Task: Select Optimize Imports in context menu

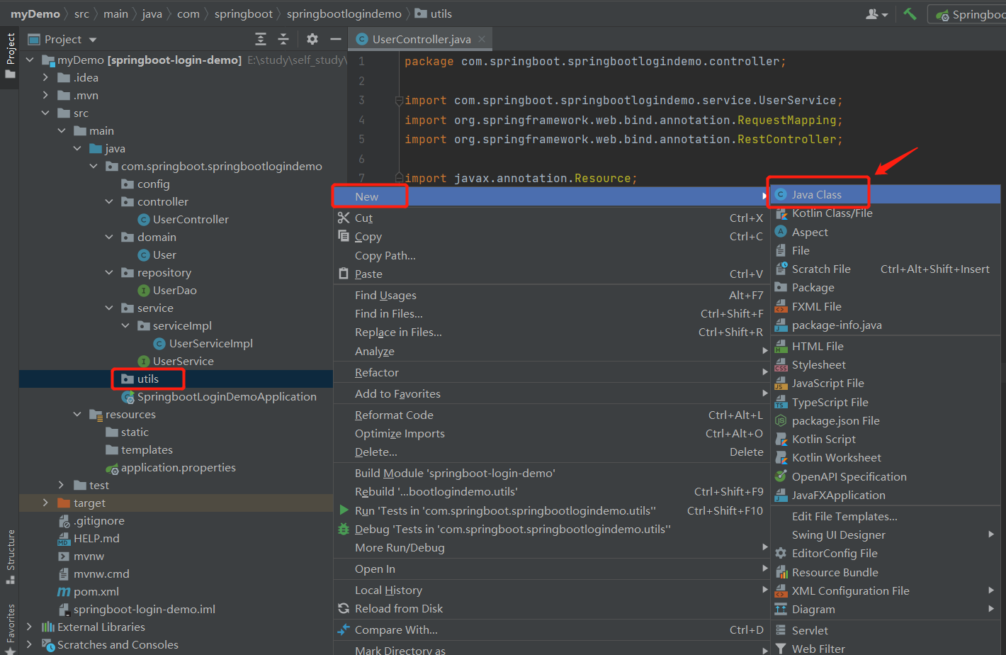Action: click(552, 433)
